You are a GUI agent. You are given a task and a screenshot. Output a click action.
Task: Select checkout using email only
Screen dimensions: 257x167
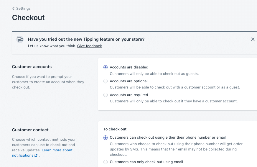(106, 162)
